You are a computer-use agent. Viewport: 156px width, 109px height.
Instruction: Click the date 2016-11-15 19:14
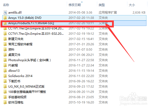pos(81,70)
